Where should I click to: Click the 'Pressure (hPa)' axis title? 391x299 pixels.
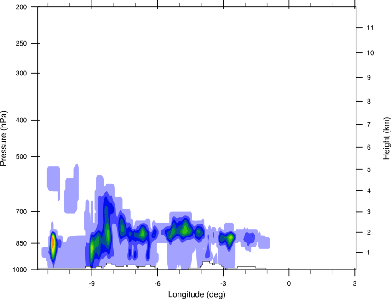coord(4,138)
